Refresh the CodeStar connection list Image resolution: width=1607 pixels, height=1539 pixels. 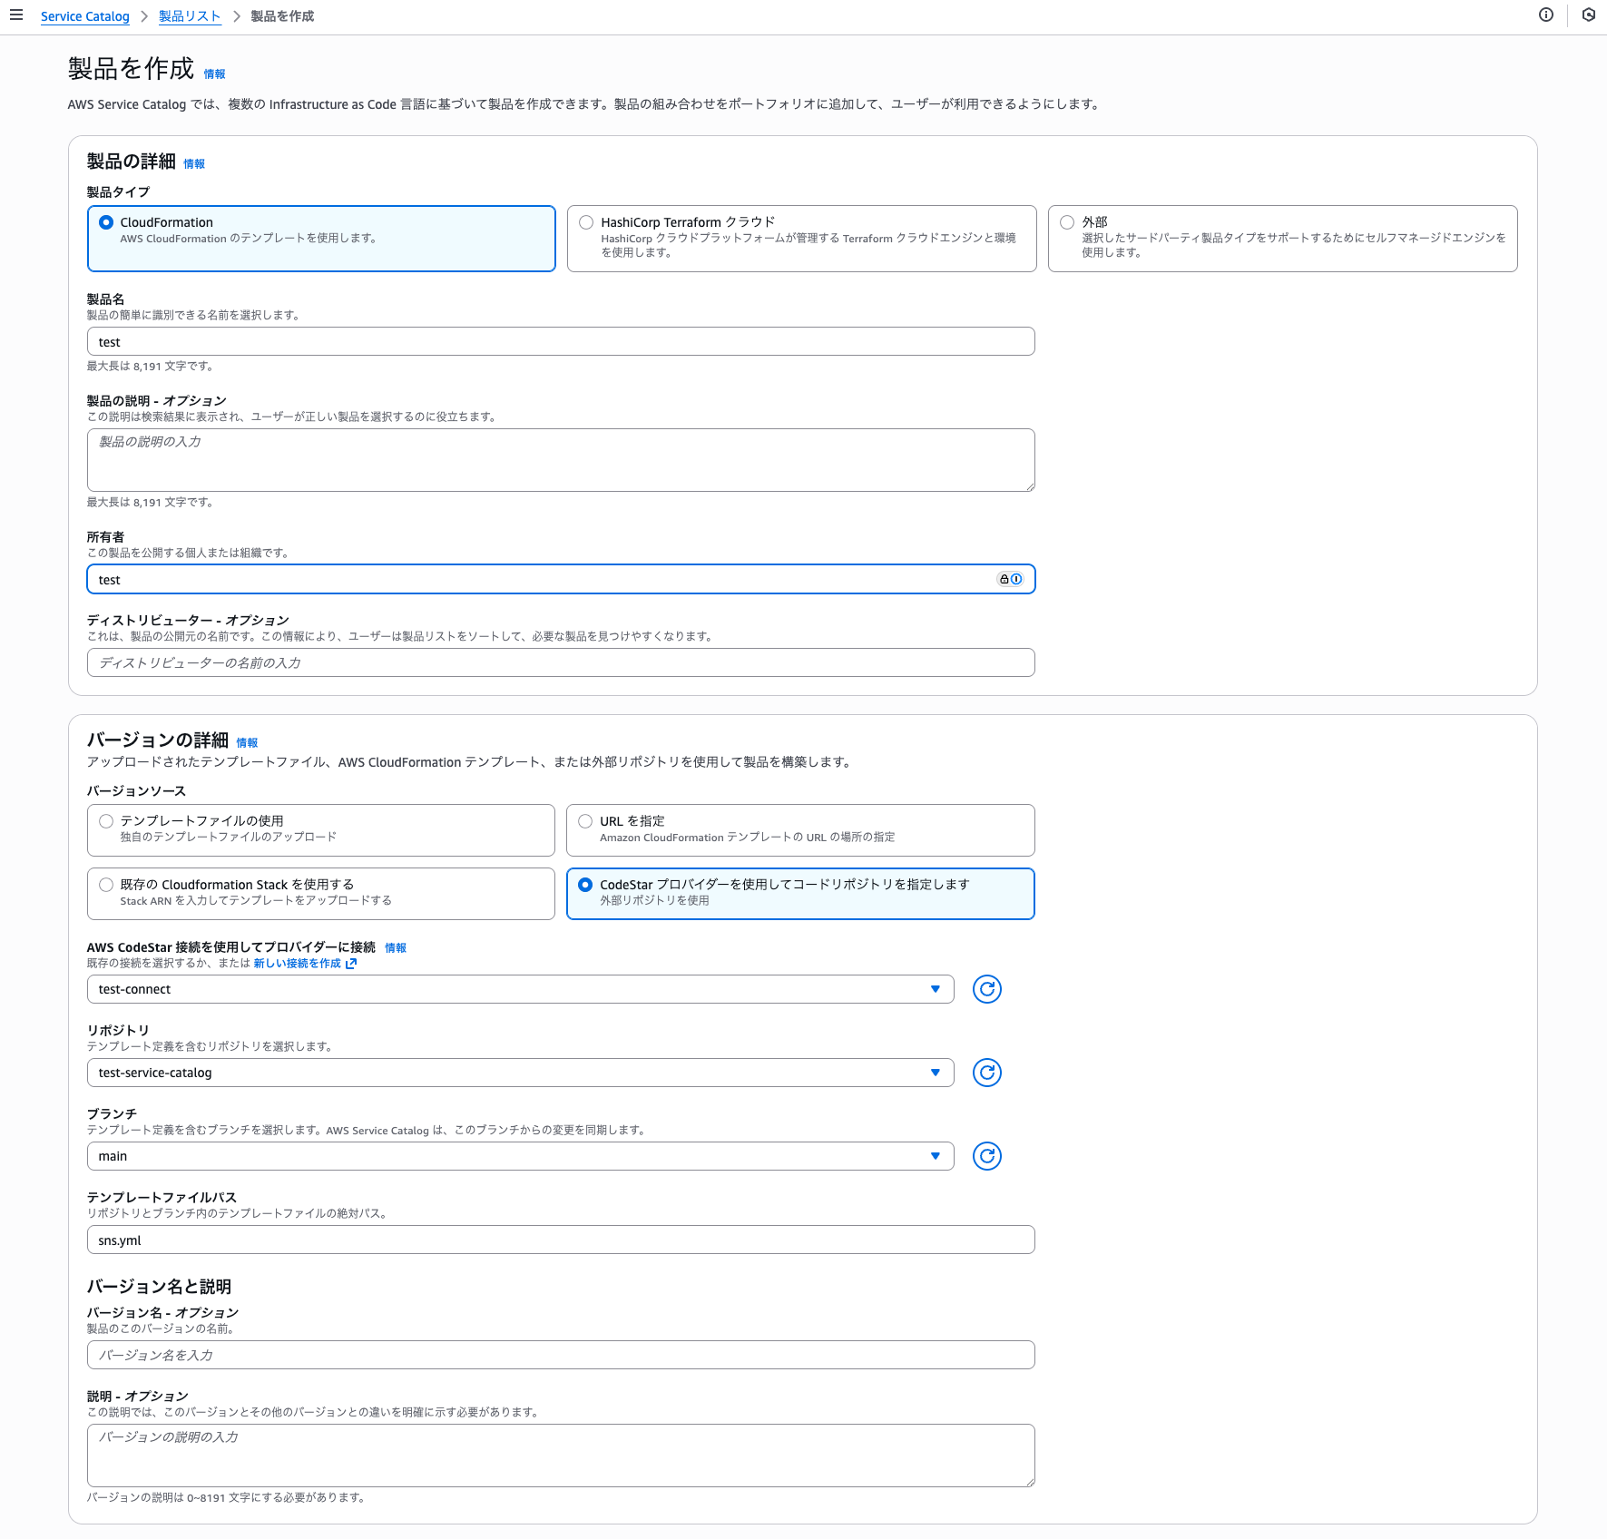(986, 989)
